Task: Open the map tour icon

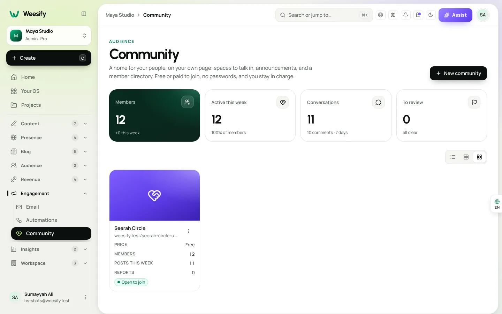Action: coord(393,15)
